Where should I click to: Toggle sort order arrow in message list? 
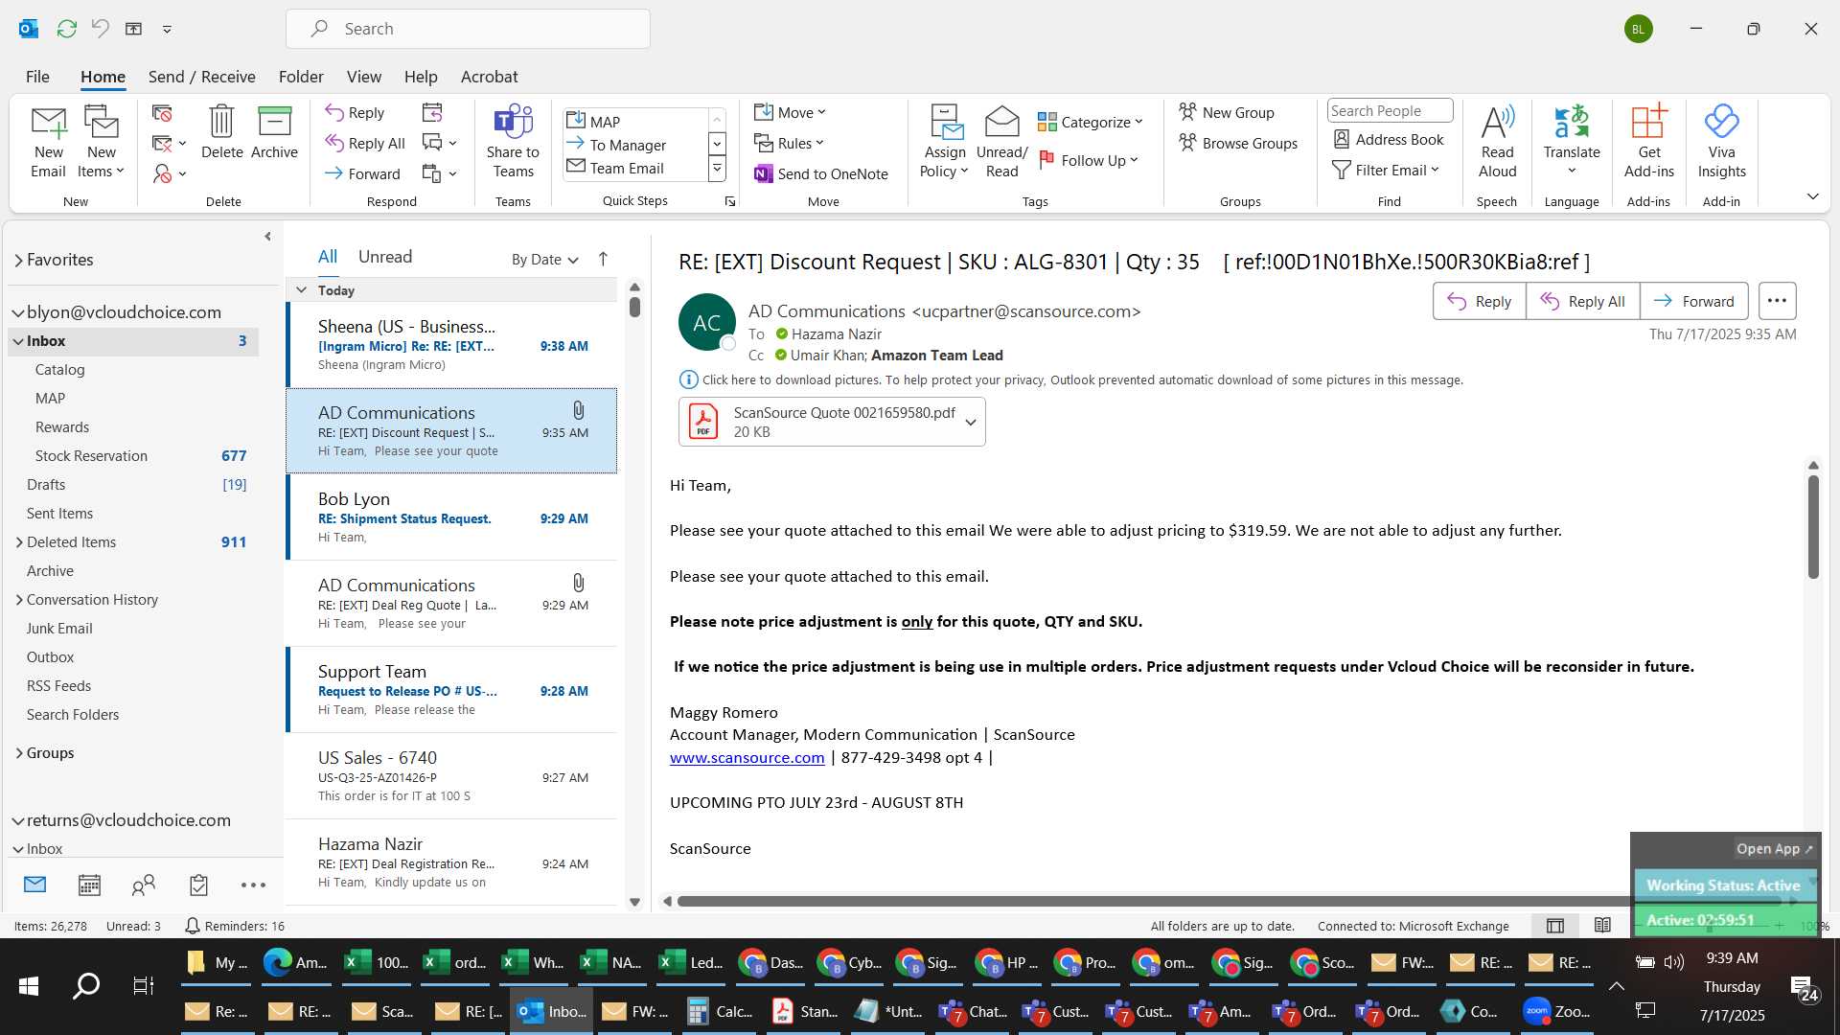[x=603, y=259]
